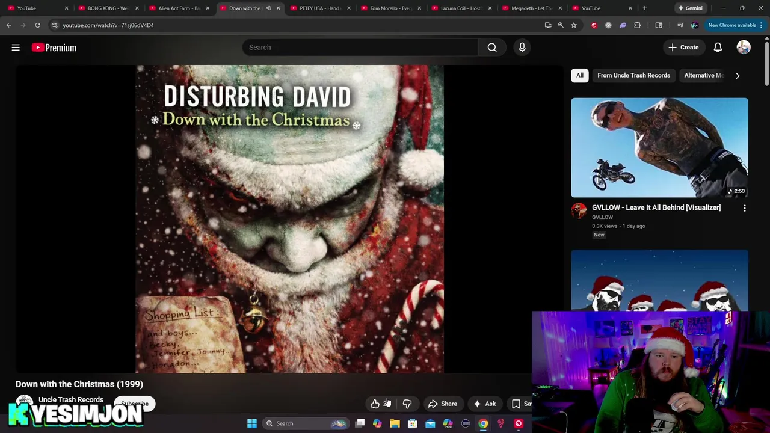770x433 pixels.
Task: Start voice search with microphone icon
Action: point(522,48)
